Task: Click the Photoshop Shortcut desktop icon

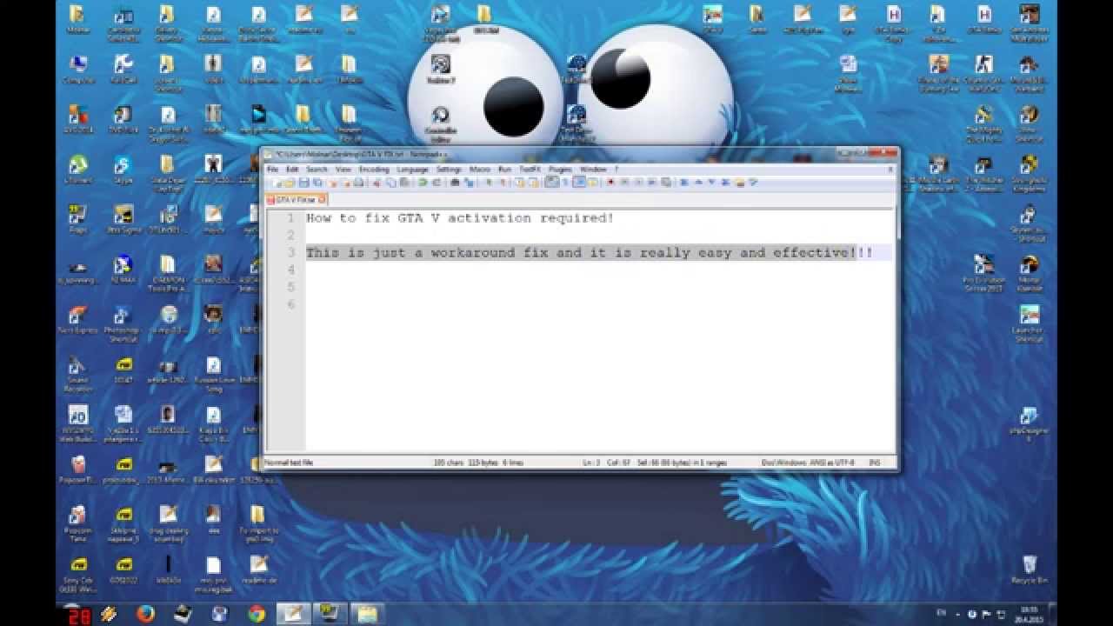Action: coord(123,323)
